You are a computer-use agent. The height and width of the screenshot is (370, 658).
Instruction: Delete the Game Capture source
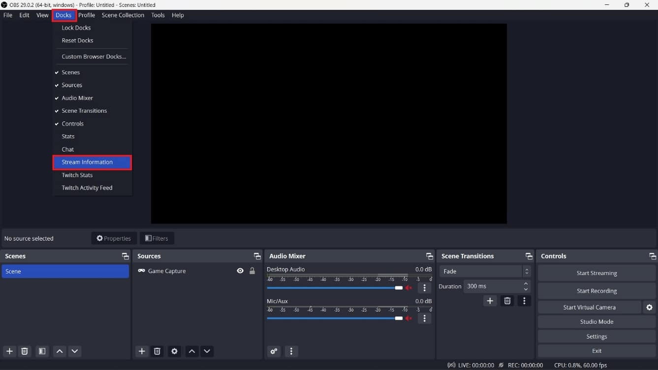pos(157,351)
